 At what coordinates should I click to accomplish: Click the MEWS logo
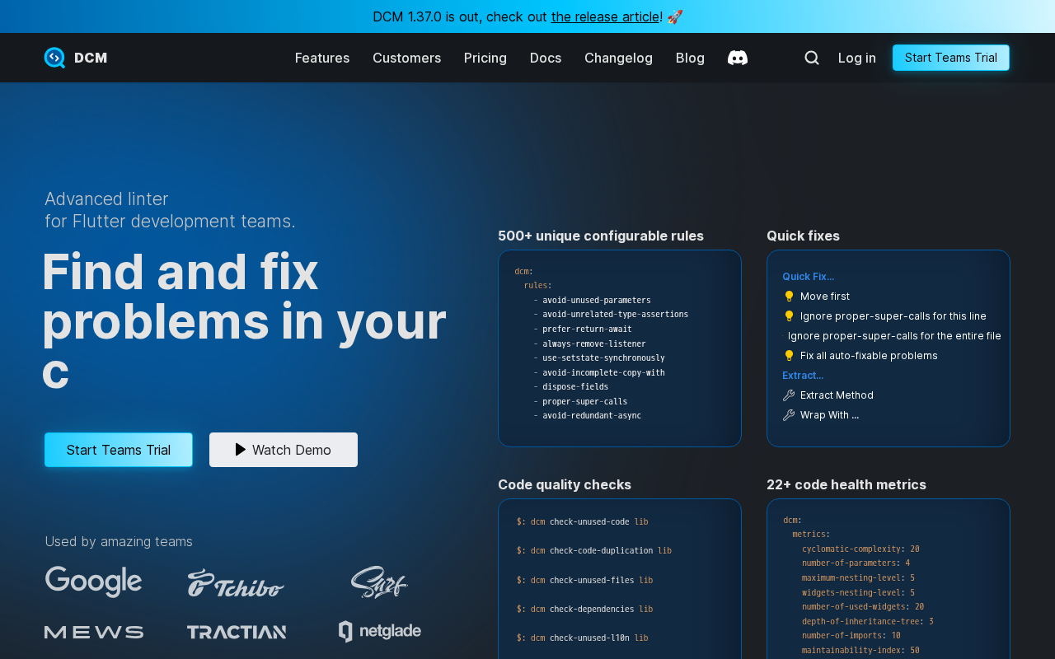pyautogui.click(x=94, y=632)
